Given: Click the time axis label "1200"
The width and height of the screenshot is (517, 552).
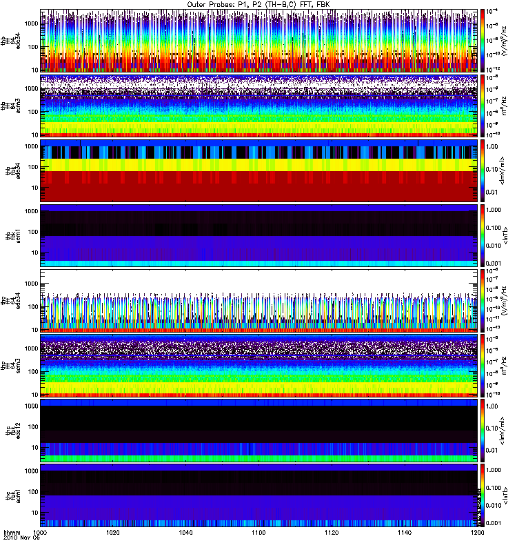Looking at the screenshot, I should click(477, 532).
